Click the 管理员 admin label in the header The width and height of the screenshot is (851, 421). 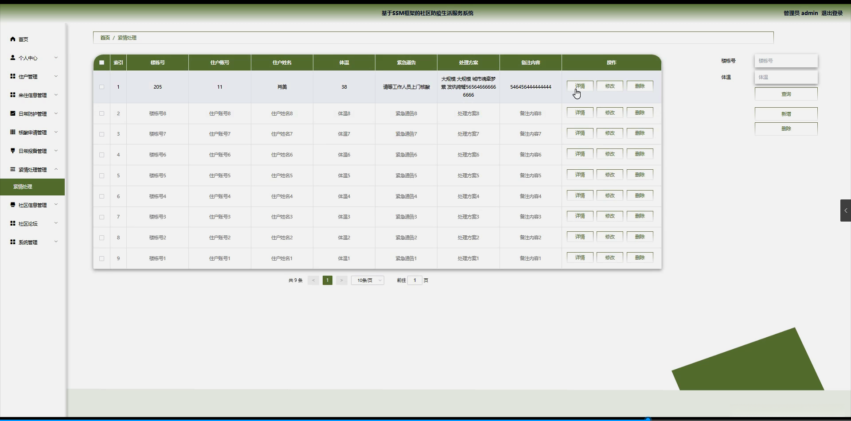800,13
